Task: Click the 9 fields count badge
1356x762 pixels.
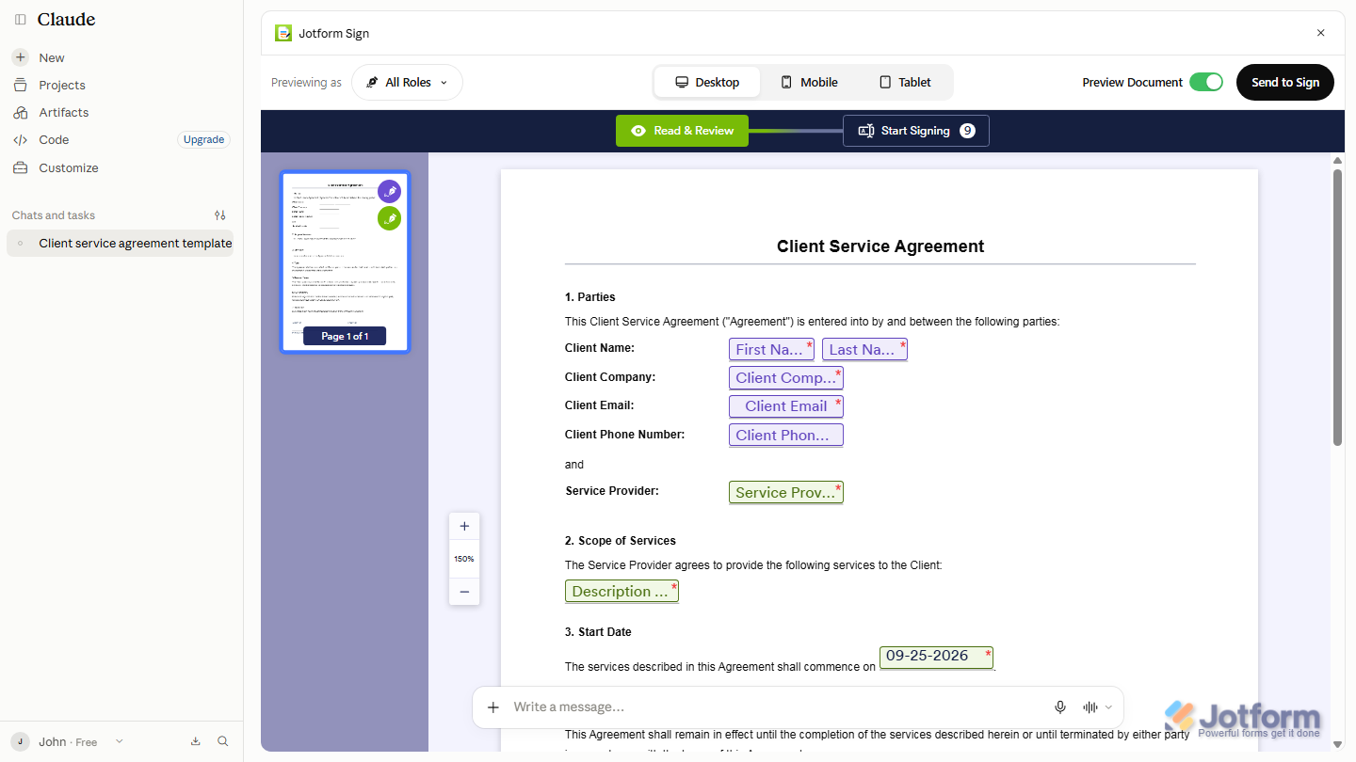Action: (967, 131)
